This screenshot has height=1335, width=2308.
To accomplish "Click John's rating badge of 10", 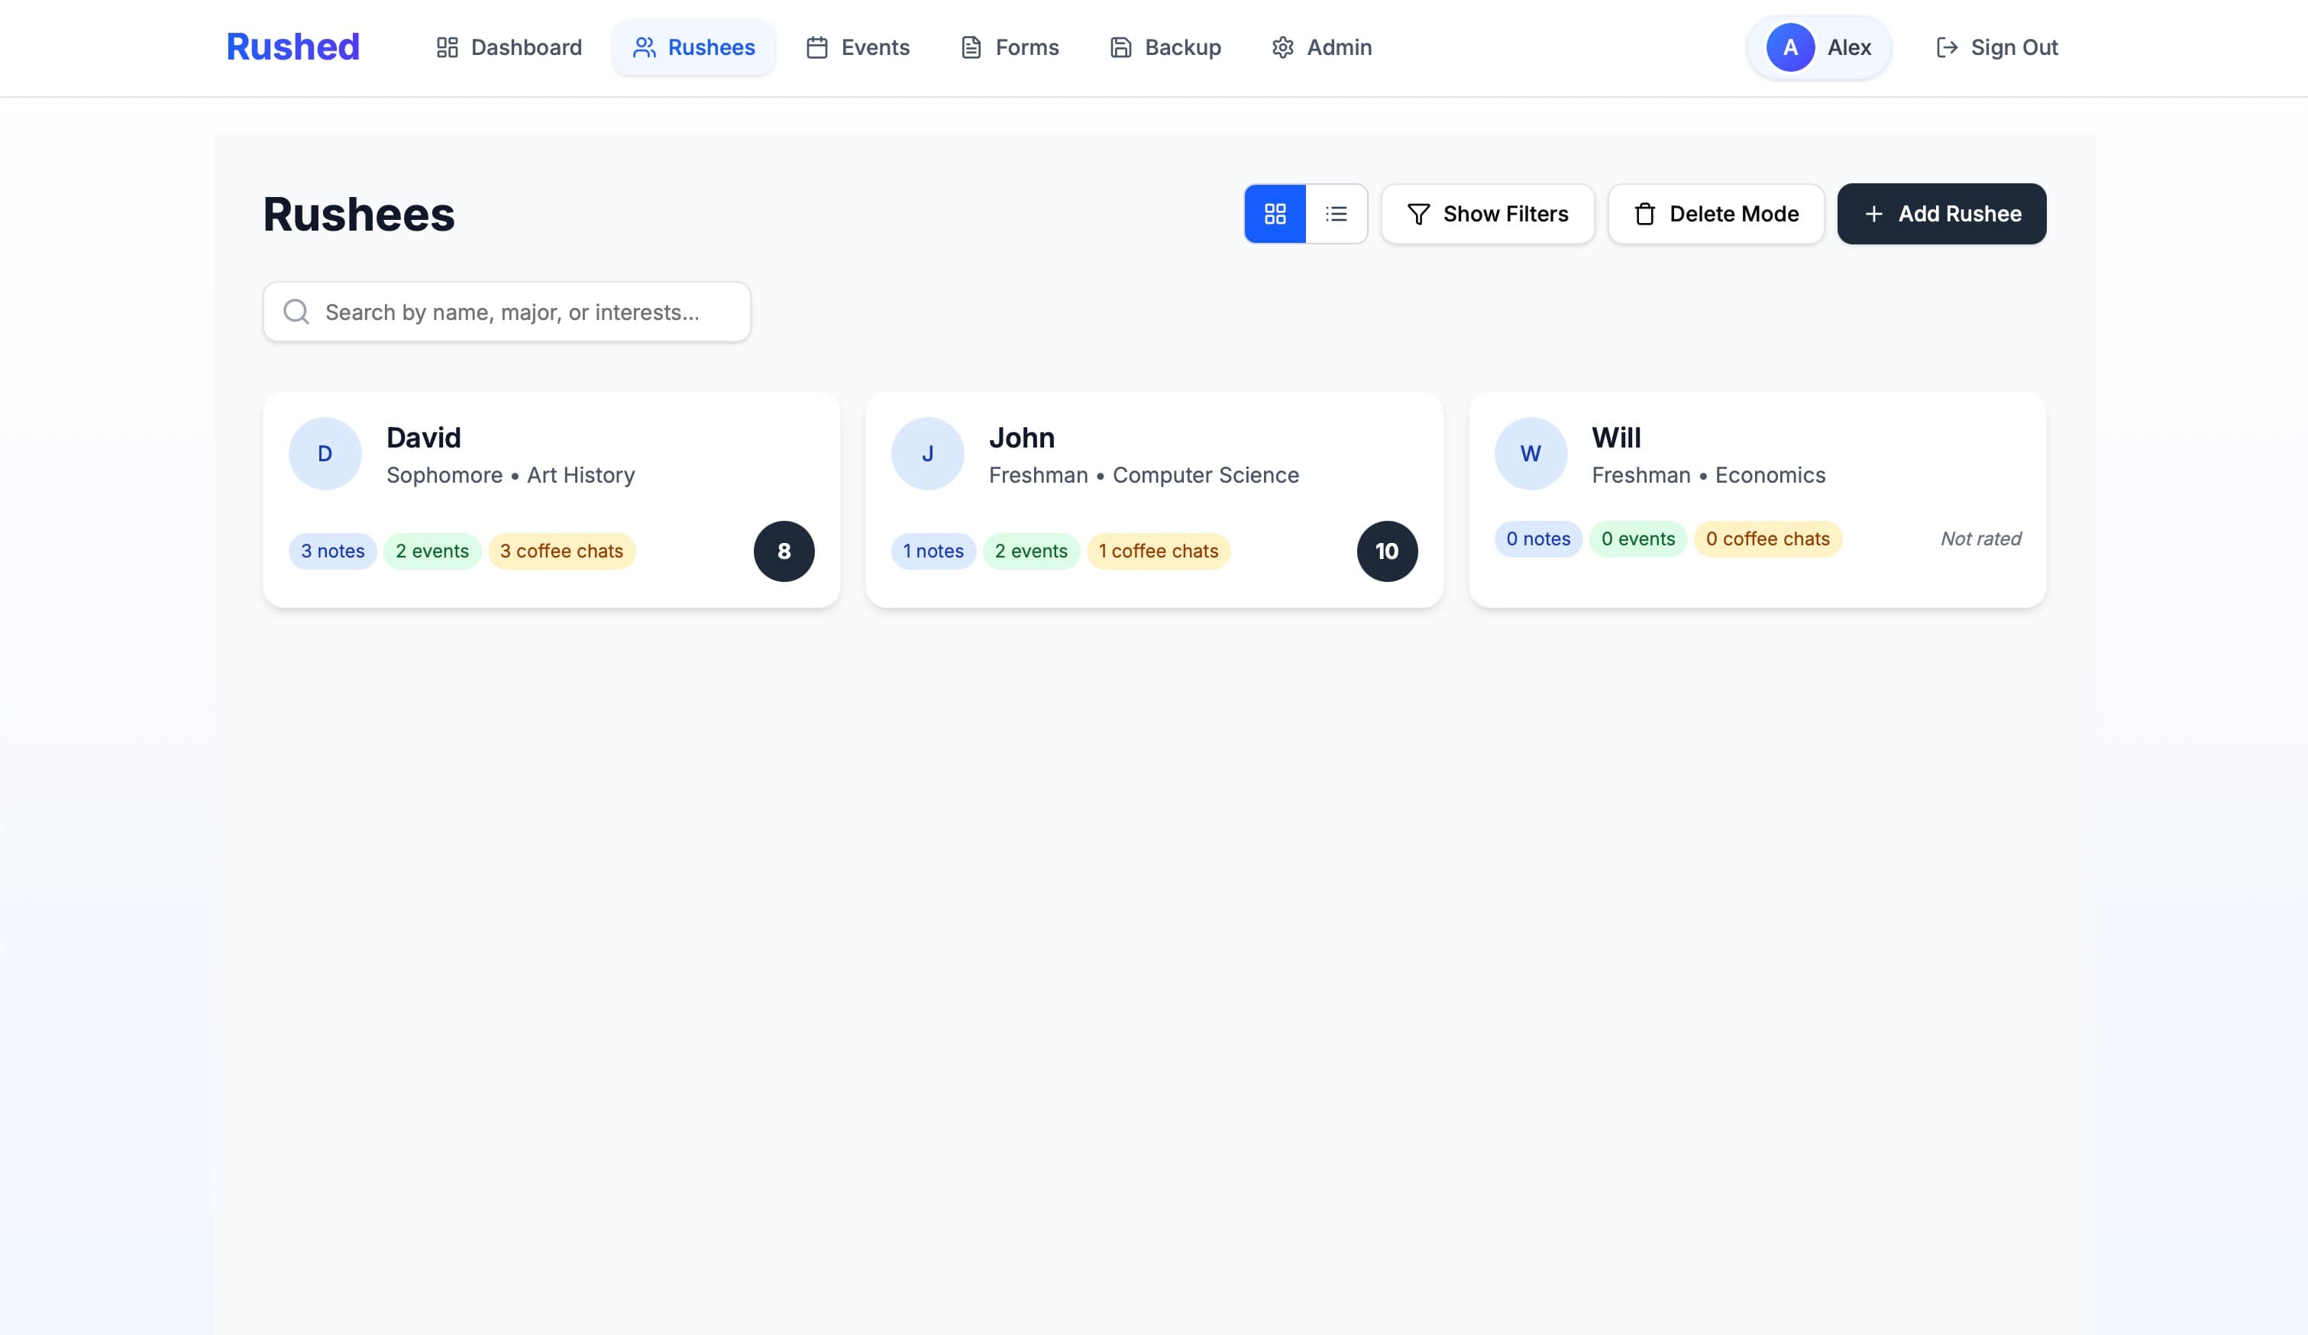I will tap(1387, 551).
